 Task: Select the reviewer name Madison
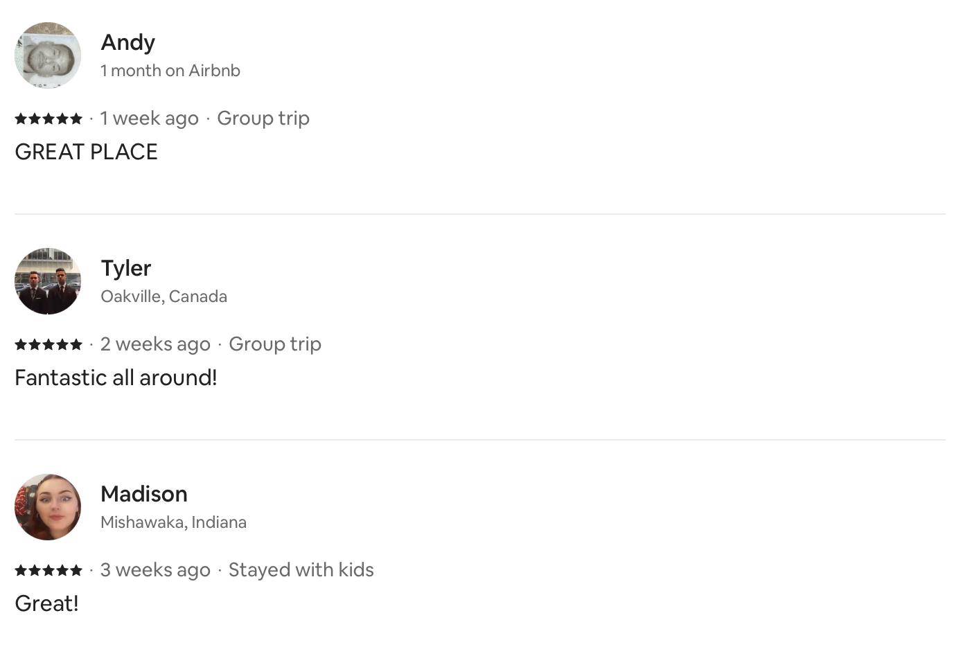pos(144,494)
